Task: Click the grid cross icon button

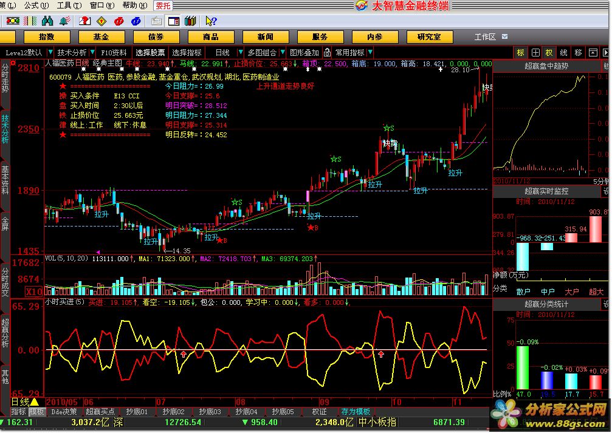Action: pyautogui.click(x=535, y=52)
